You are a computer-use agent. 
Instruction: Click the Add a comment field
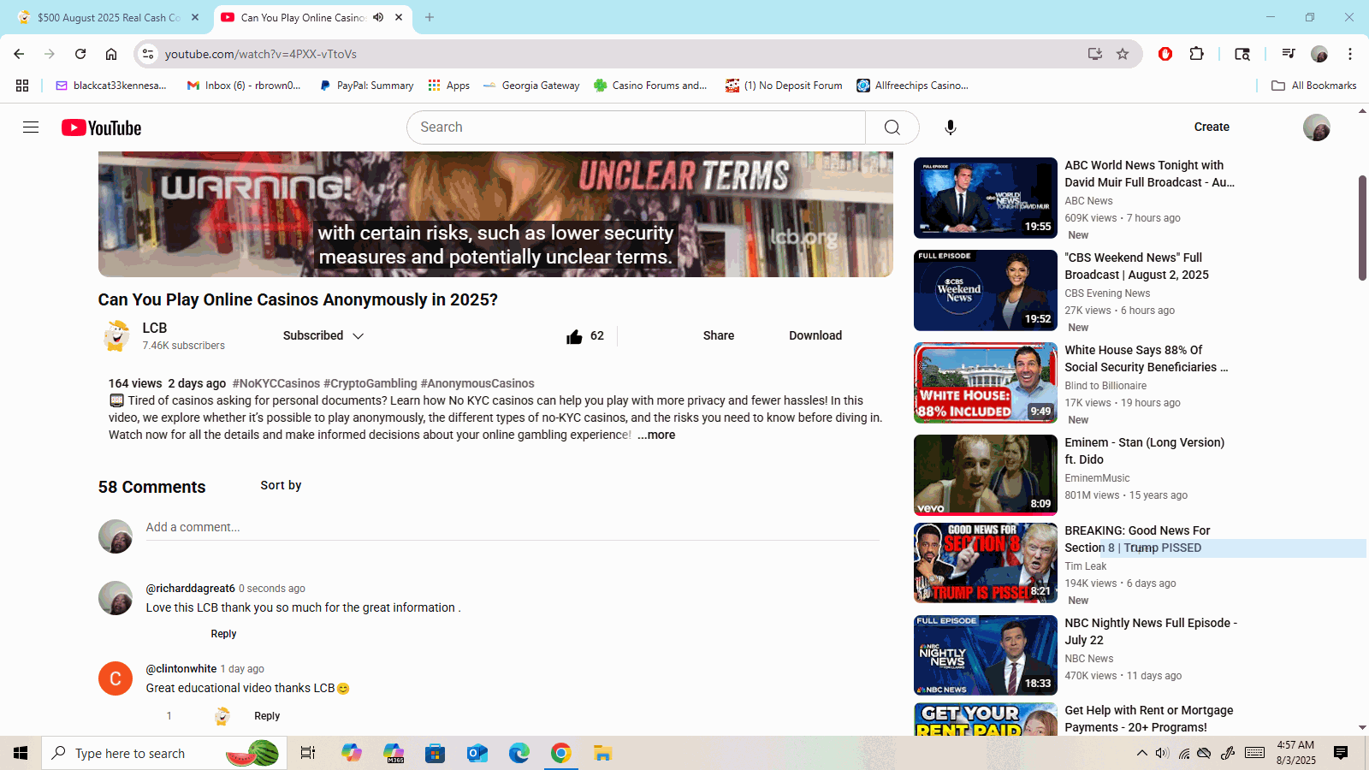(x=512, y=528)
